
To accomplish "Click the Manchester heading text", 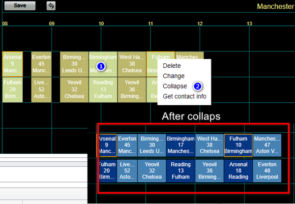I will pyautogui.click(x=276, y=6).
